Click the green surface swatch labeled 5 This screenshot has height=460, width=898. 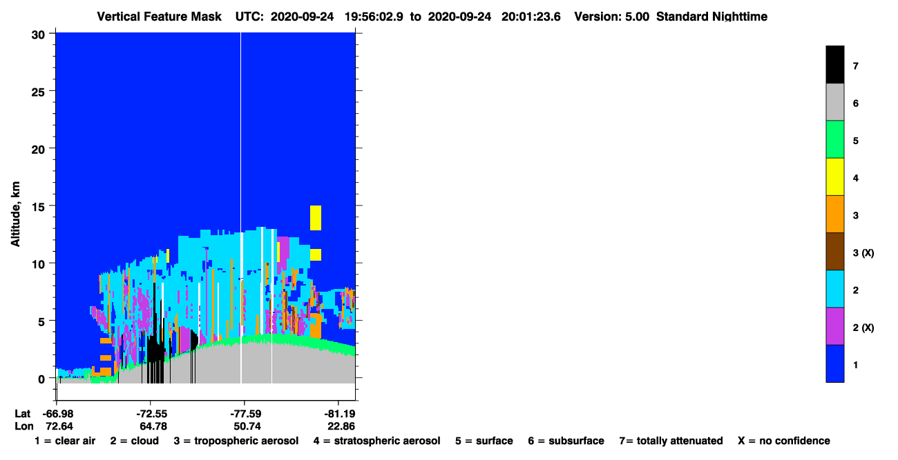coord(834,139)
